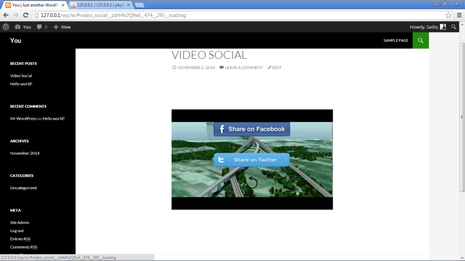
Task: Open the Comments RSS feed
Action: 24,247
